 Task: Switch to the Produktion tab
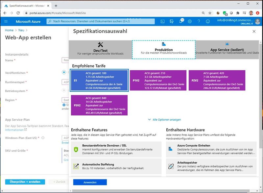pyautogui.click(x=164, y=50)
